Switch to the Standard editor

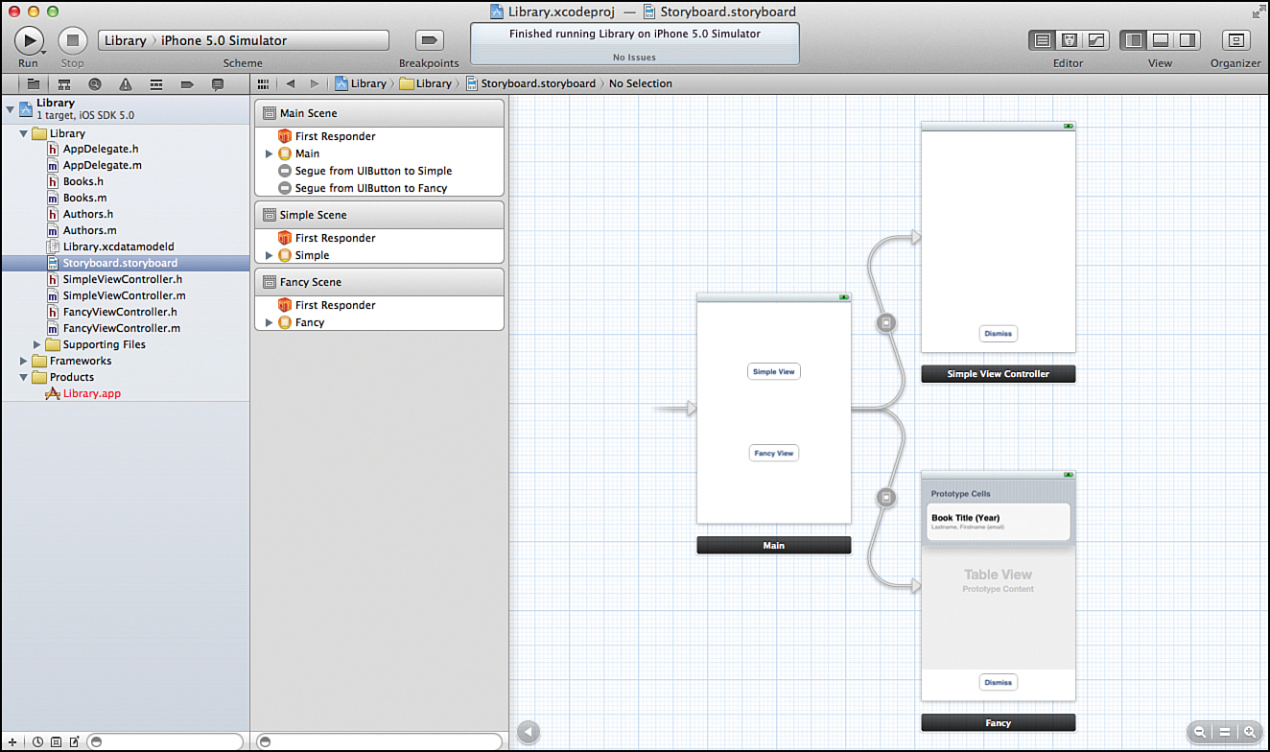[x=1041, y=40]
